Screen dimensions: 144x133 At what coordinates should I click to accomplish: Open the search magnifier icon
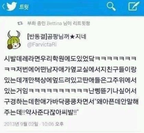[111, 6]
